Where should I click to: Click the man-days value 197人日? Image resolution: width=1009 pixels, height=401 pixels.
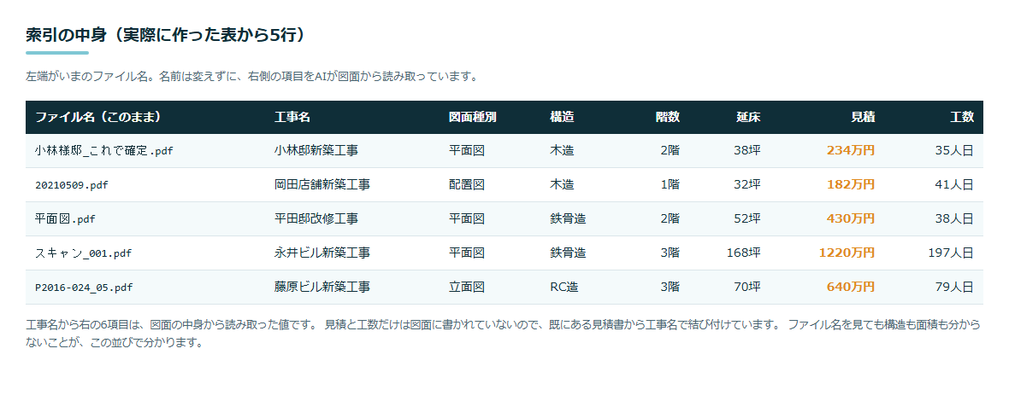[x=951, y=253]
